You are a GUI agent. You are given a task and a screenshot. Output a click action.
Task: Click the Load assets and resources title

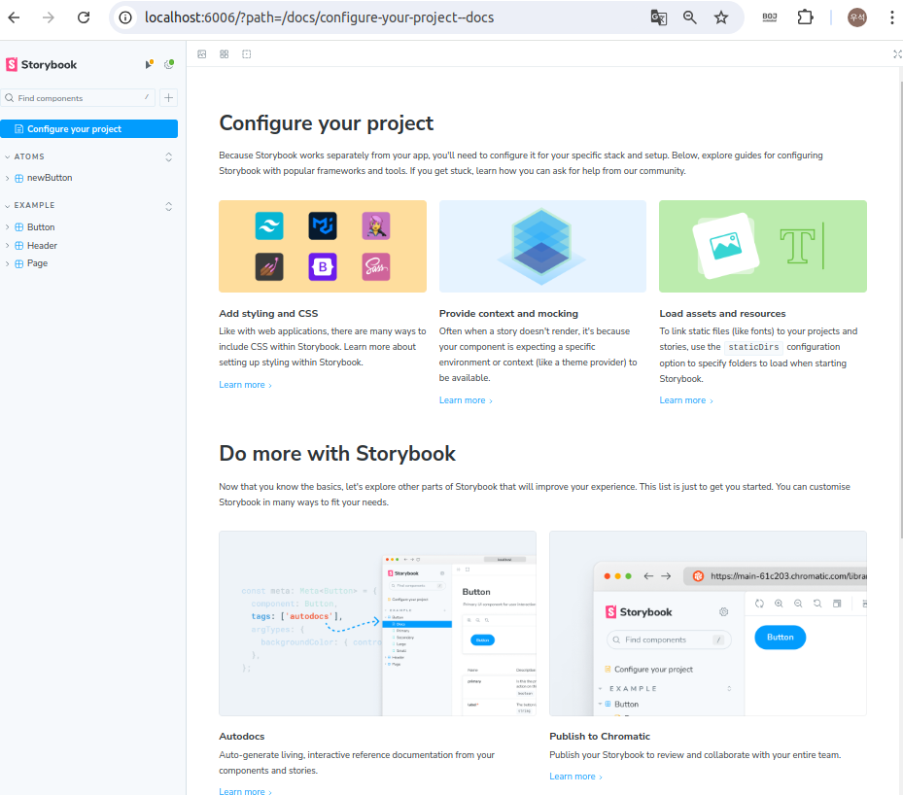722,314
